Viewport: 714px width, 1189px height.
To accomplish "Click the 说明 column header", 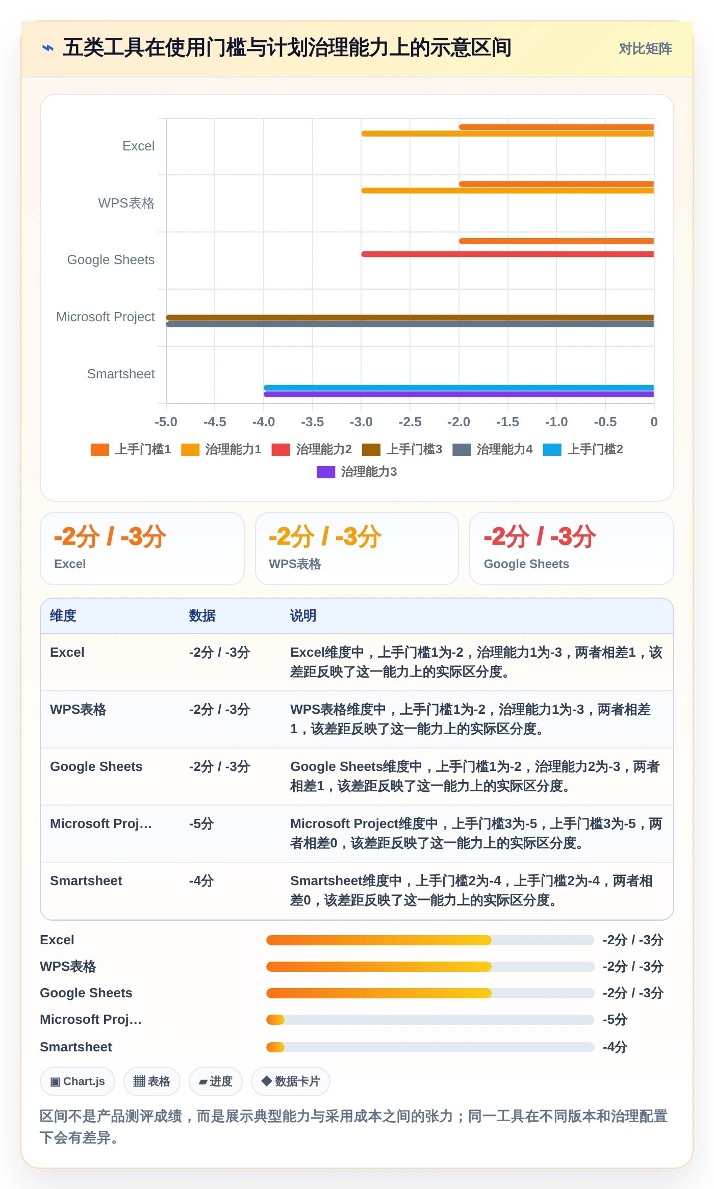I will 303,616.
